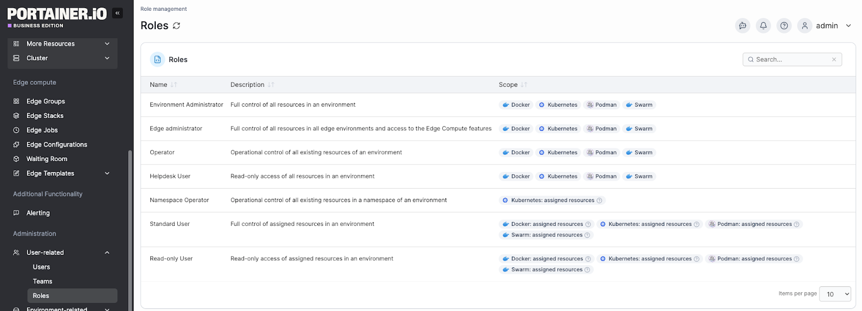Clear the search field with the X icon

tap(834, 59)
